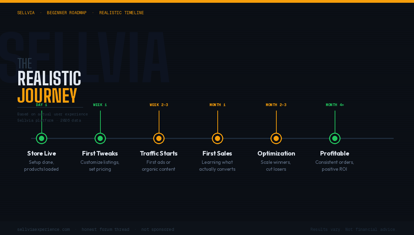Select the First Sales timeline circle
Screen dimensions: 414x235
[x=217, y=138]
